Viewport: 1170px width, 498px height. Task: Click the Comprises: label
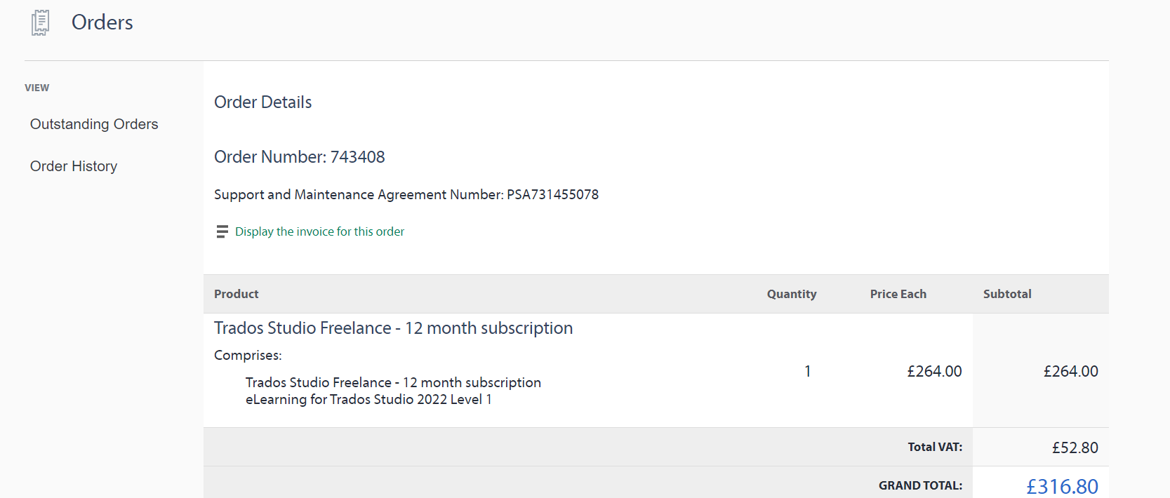[x=248, y=356]
